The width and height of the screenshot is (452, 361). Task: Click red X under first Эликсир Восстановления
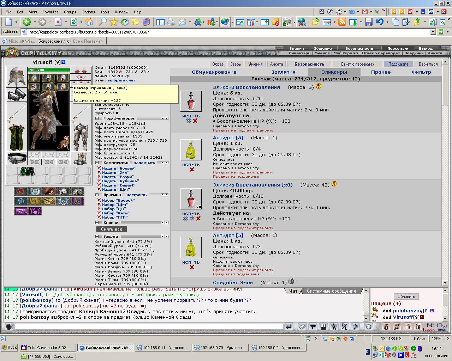195,121
